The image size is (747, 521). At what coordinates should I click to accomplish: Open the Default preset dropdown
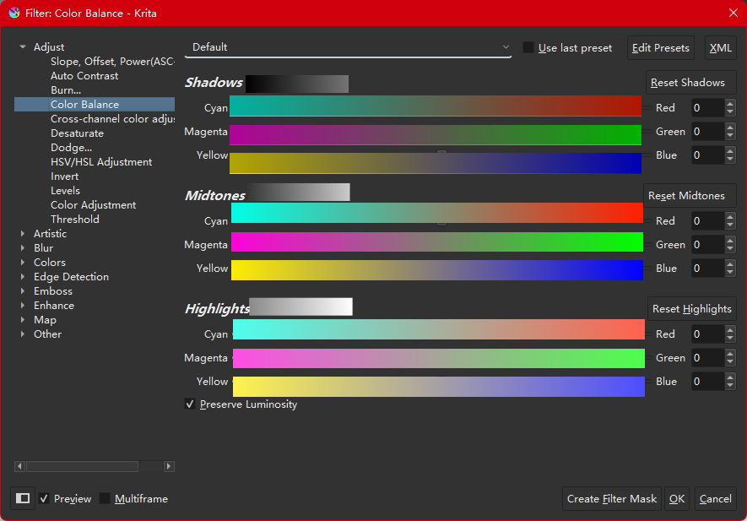point(348,48)
